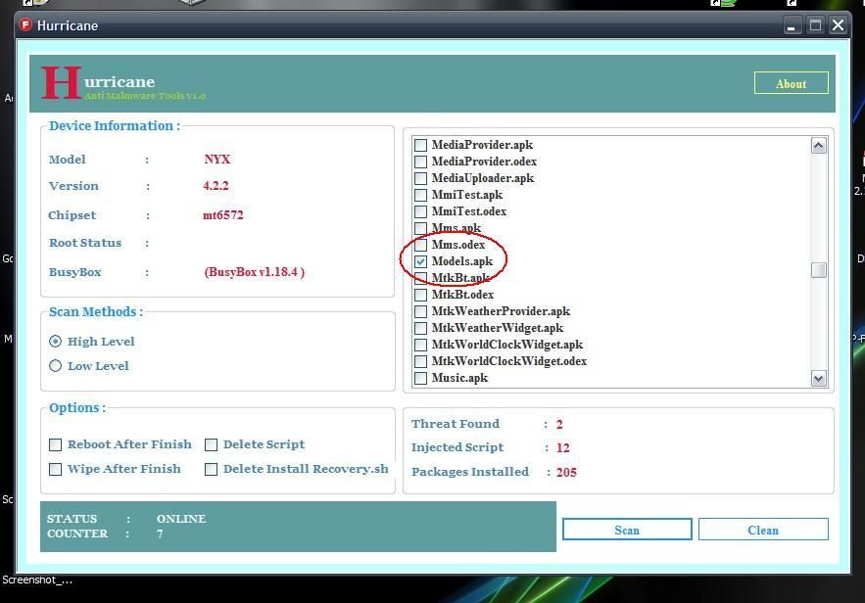Enable Reboot After Finish option
This screenshot has height=603, width=865.
[56, 444]
